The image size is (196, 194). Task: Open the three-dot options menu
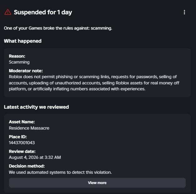[x=184, y=12]
